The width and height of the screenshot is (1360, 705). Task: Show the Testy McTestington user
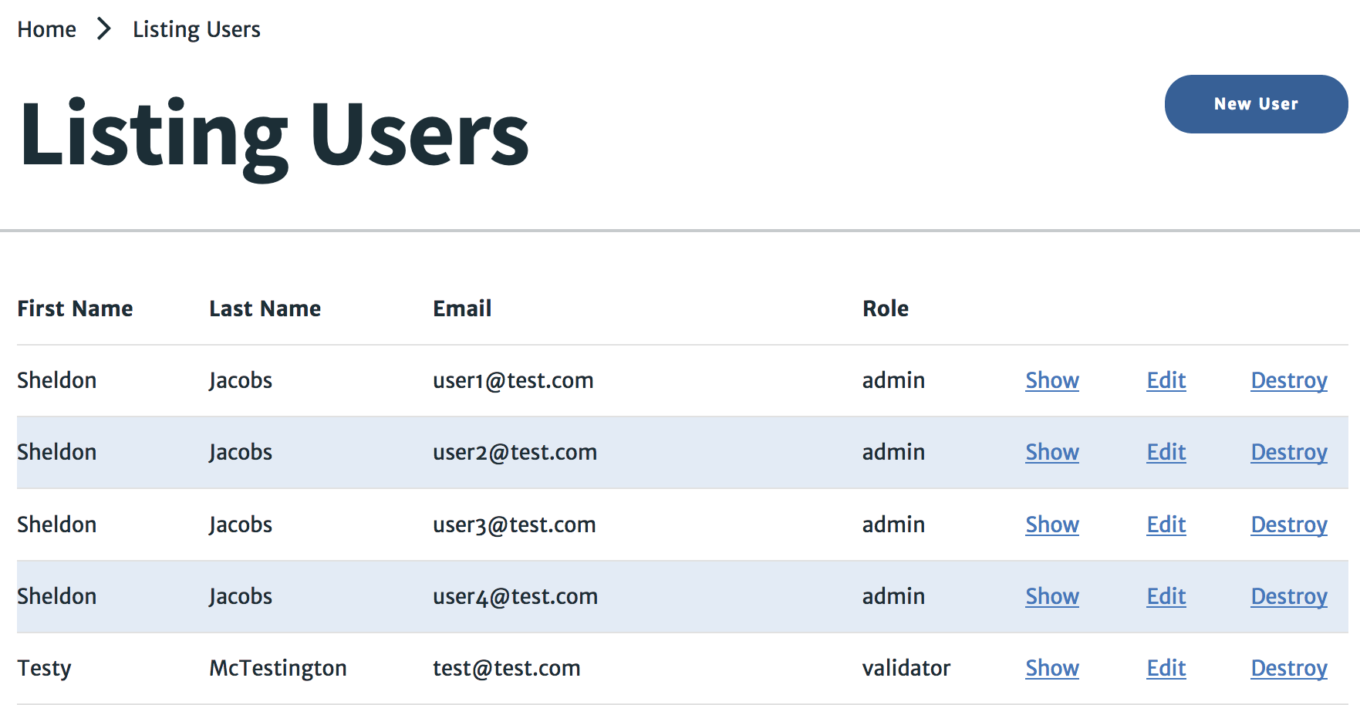coord(1051,668)
